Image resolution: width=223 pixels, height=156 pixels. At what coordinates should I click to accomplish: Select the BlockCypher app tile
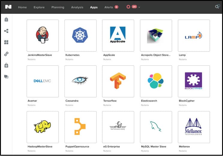[194, 81]
